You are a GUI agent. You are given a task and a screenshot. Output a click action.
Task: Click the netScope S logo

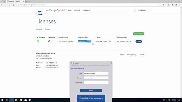[x=40, y=13]
